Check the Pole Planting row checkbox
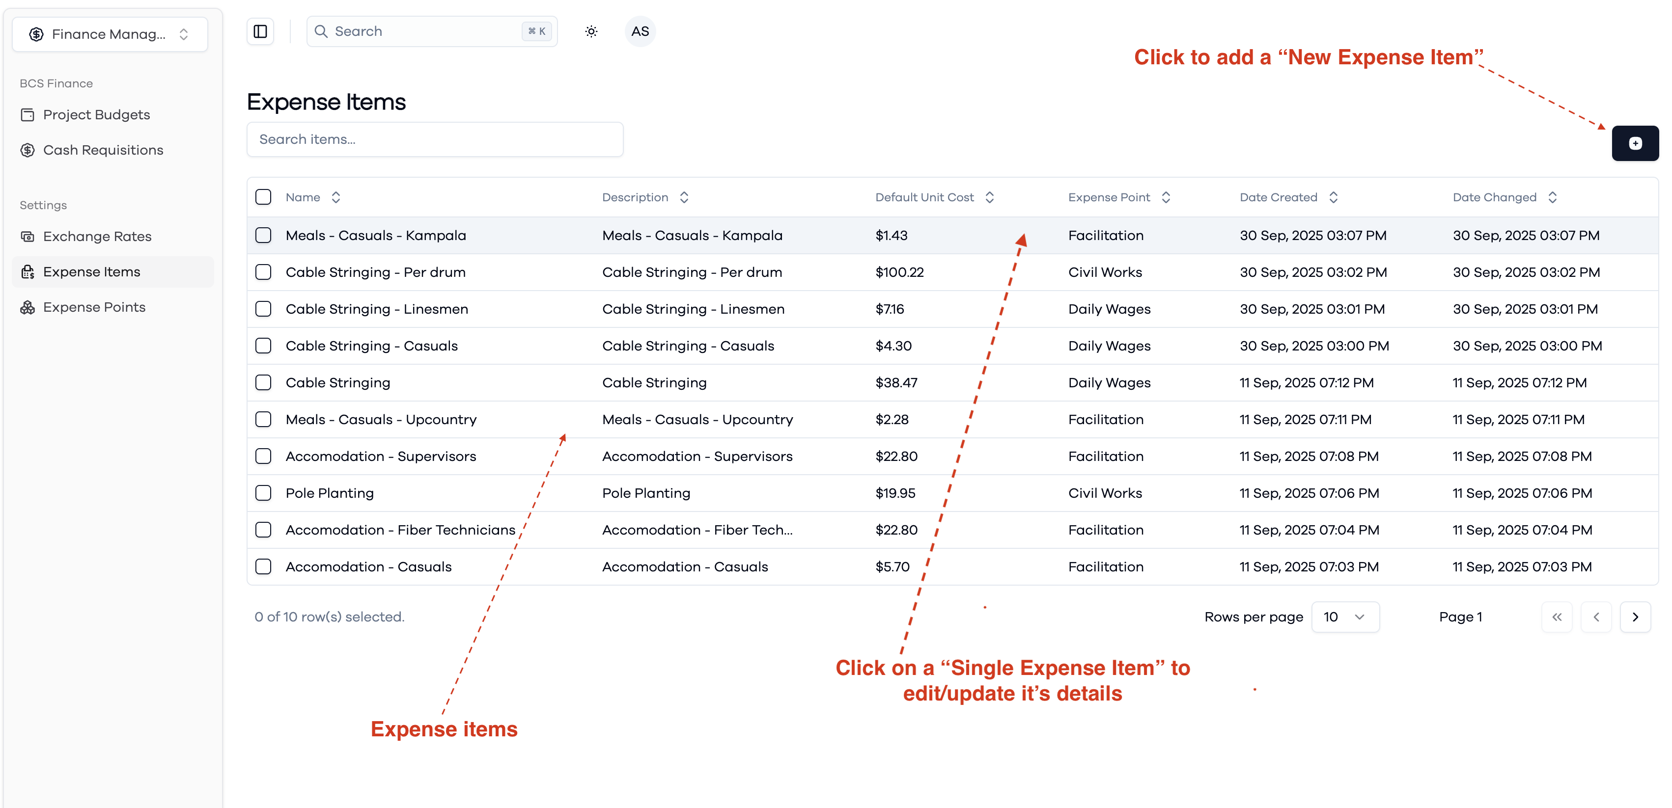1672x808 pixels. click(x=263, y=493)
